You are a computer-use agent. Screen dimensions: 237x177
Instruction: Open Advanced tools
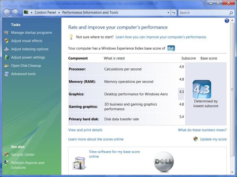(23, 74)
